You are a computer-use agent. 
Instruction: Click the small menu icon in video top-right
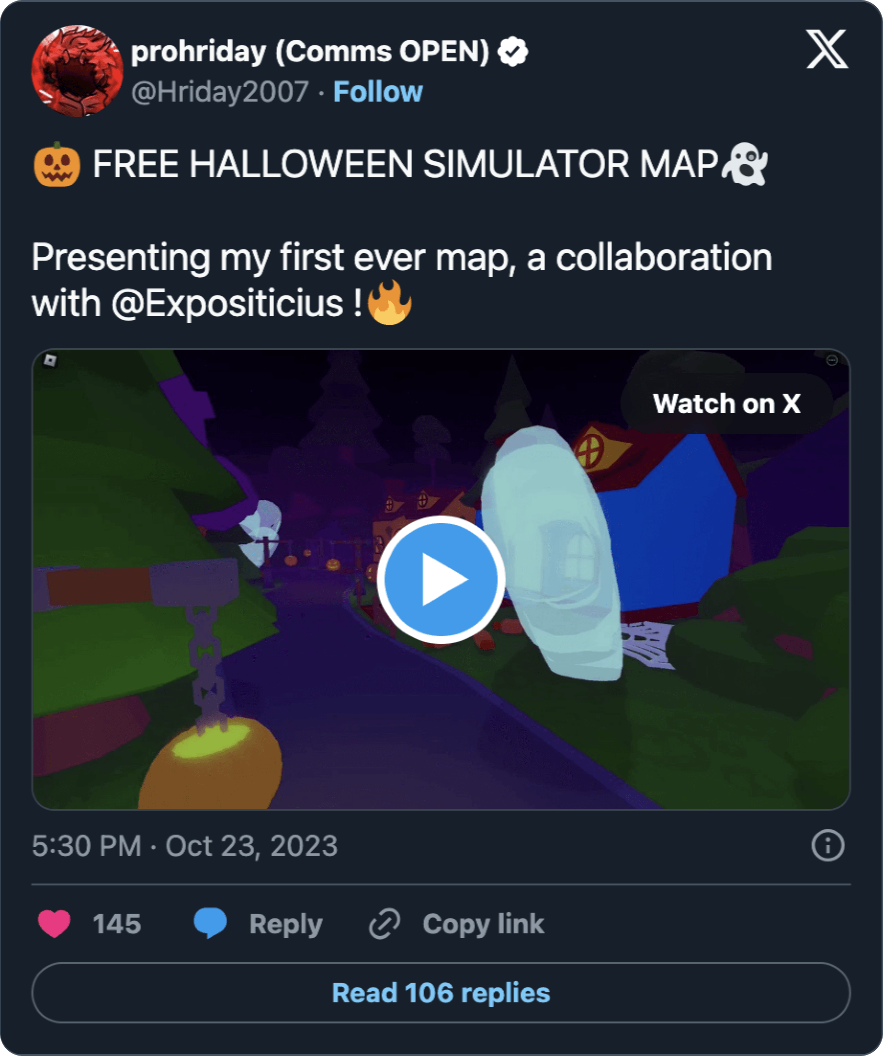832,360
